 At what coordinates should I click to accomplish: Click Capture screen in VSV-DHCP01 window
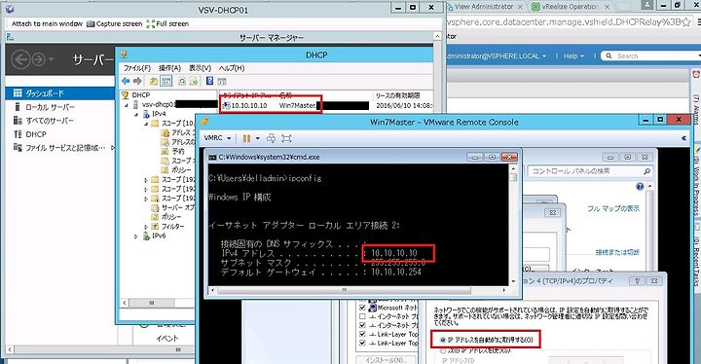[115, 23]
